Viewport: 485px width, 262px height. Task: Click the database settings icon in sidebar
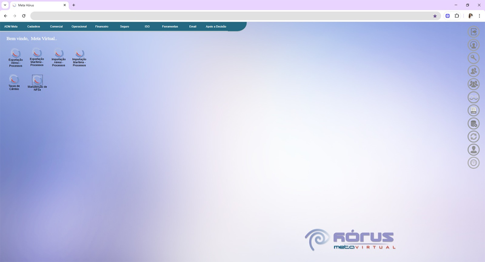coord(473,124)
